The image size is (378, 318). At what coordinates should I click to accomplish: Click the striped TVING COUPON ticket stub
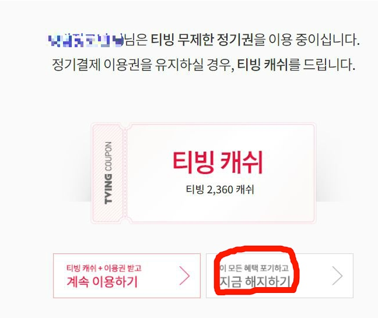pyautogui.click(x=108, y=173)
